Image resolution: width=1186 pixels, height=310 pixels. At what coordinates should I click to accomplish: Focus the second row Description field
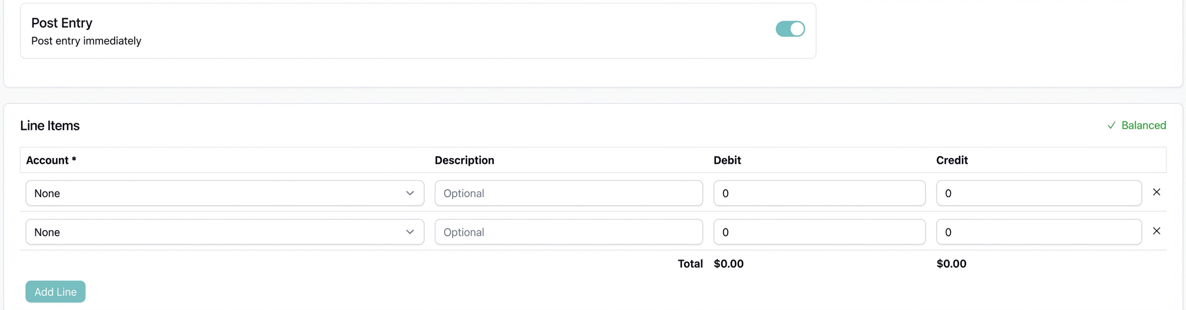pos(568,232)
